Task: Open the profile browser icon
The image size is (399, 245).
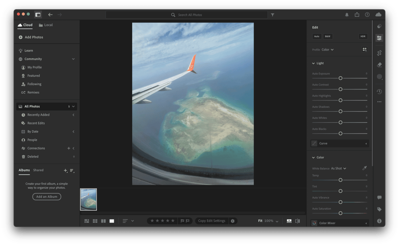Action: (365, 50)
